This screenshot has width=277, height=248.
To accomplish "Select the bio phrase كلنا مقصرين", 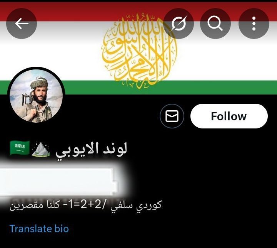I will [x=35, y=205].
